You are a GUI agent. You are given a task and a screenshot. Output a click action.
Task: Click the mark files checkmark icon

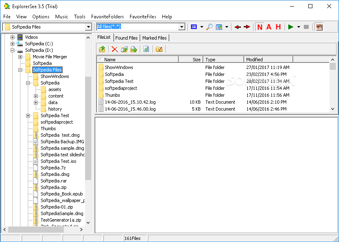[x=159, y=49]
